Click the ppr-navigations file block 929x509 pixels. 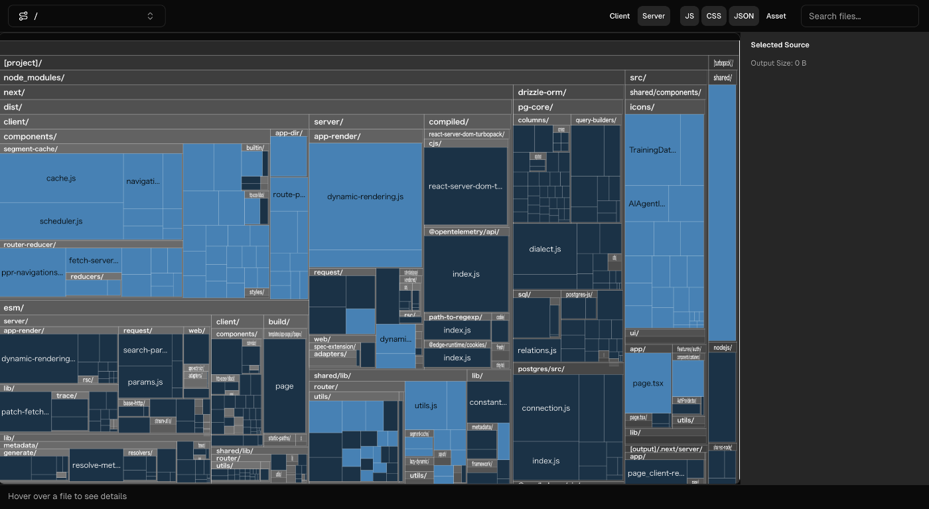[x=33, y=272]
